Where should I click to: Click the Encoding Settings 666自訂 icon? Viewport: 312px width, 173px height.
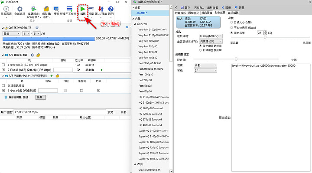tap(33, 9)
